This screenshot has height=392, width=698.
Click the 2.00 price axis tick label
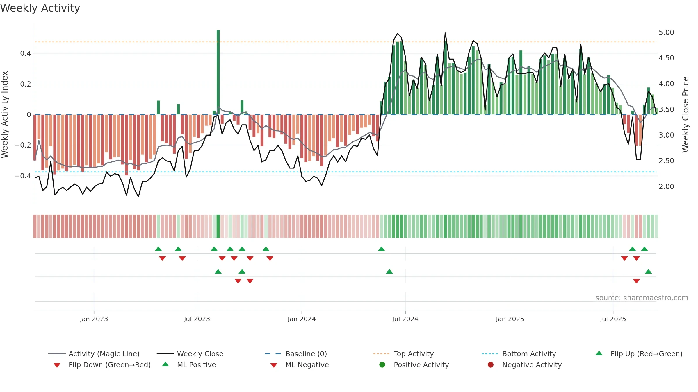tap(666, 186)
